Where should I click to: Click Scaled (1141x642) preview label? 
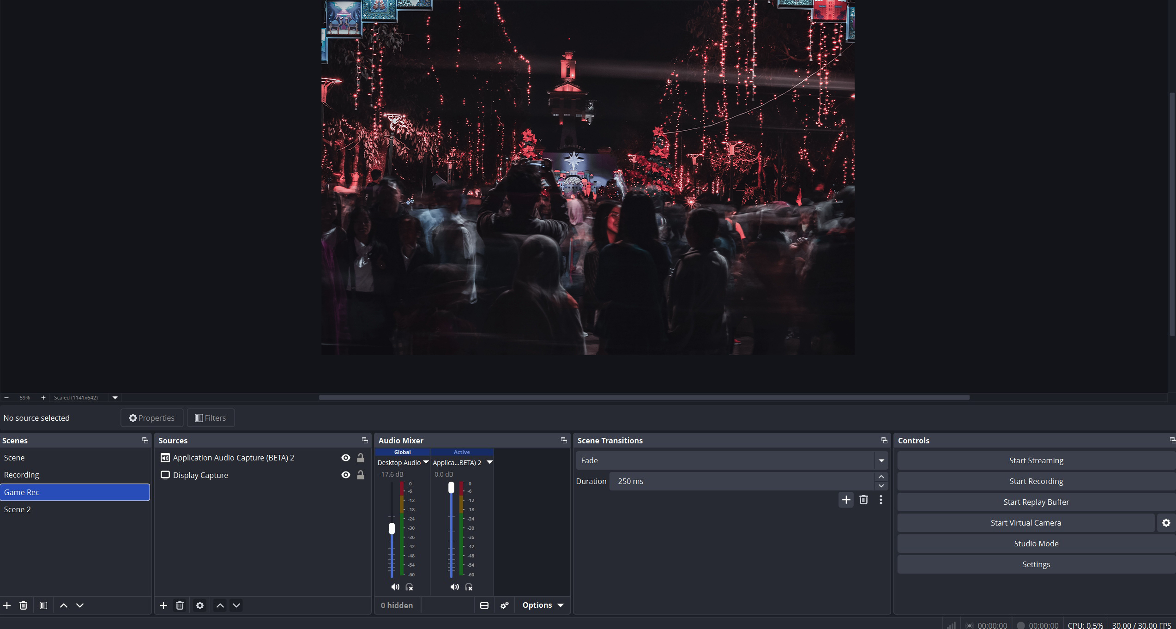(76, 398)
